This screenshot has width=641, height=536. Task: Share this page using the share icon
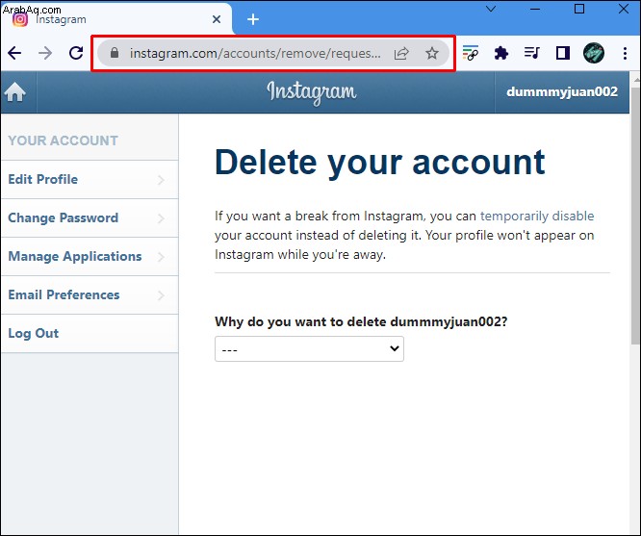[401, 53]
